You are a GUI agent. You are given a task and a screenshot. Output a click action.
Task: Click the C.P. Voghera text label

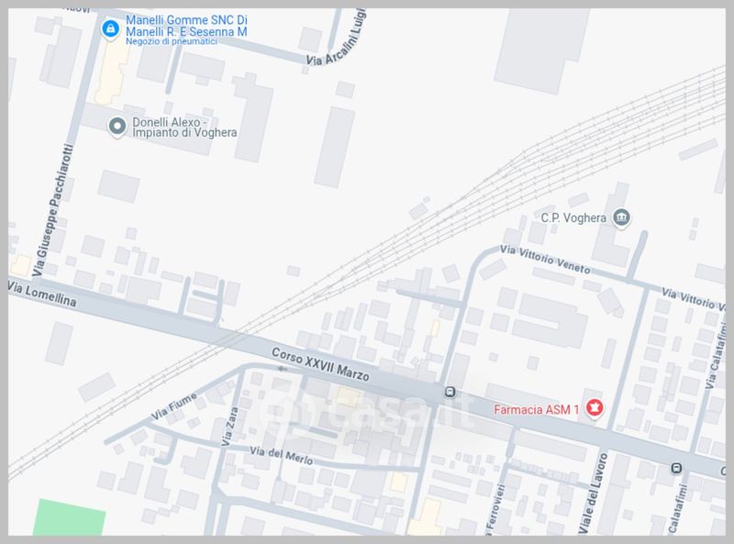tap(573, 218)
